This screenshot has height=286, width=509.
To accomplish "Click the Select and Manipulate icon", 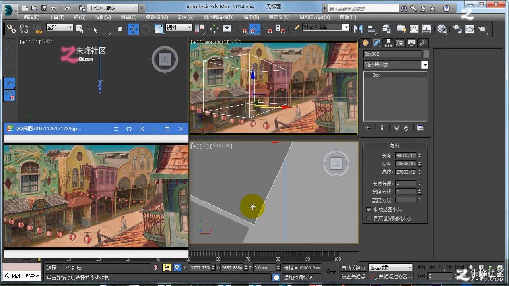I will [214, 29].
